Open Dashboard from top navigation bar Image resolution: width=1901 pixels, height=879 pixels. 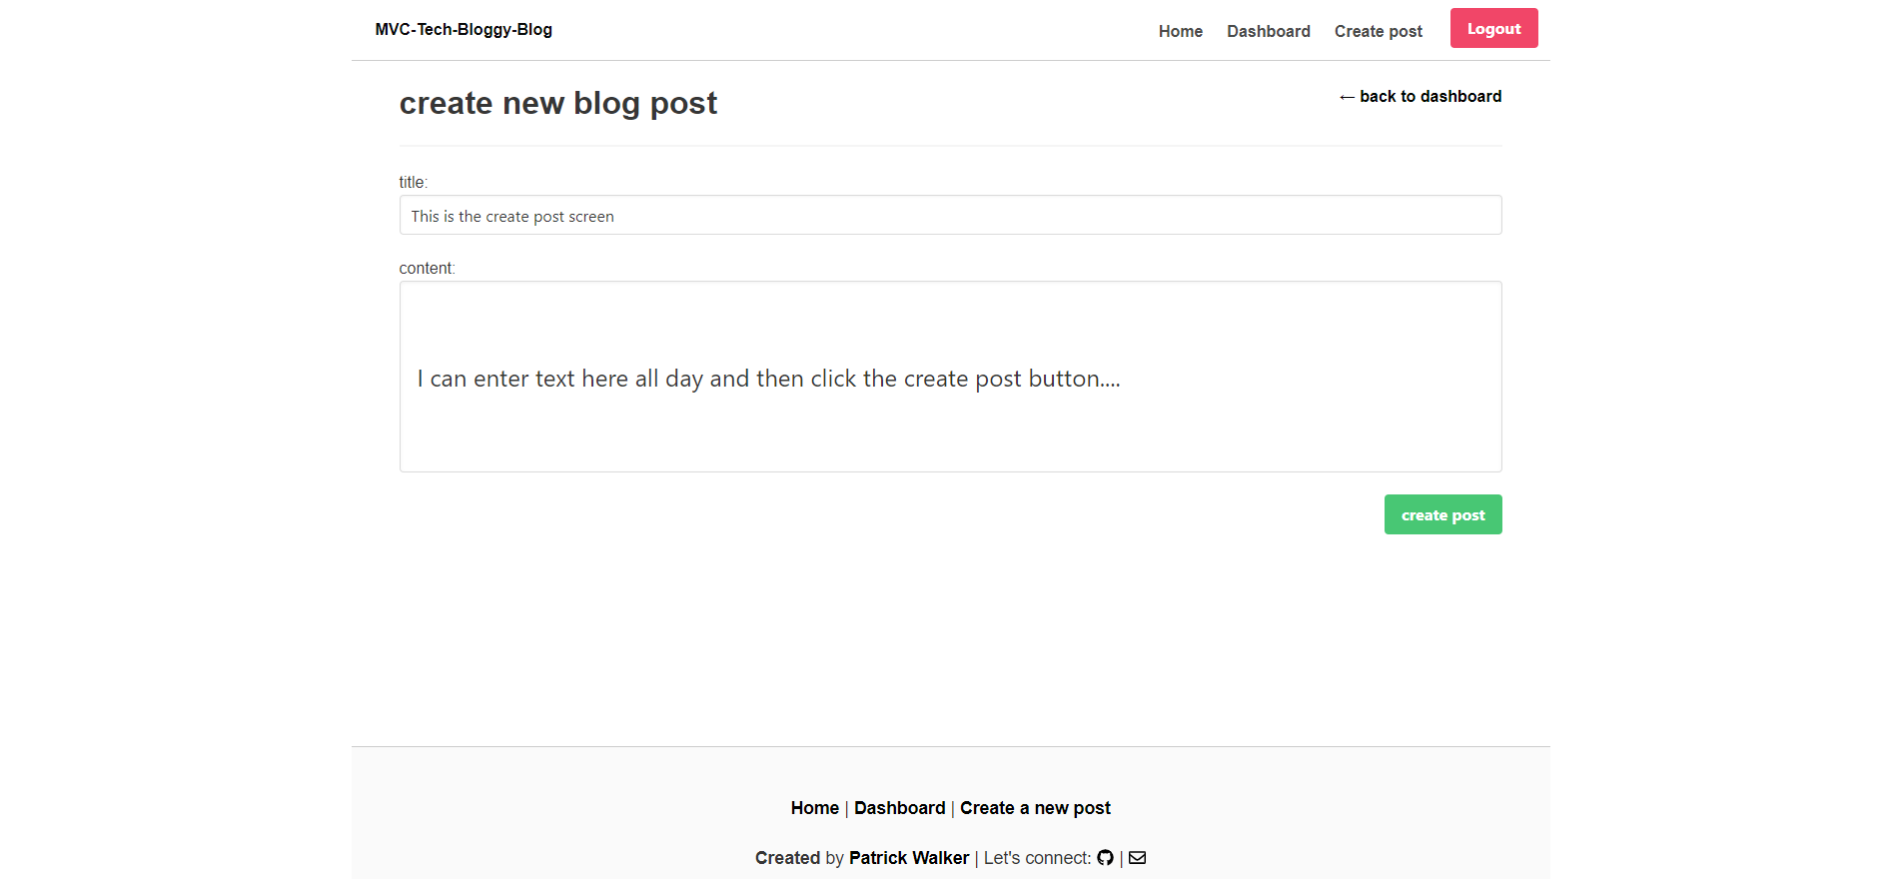point(1268,31)
